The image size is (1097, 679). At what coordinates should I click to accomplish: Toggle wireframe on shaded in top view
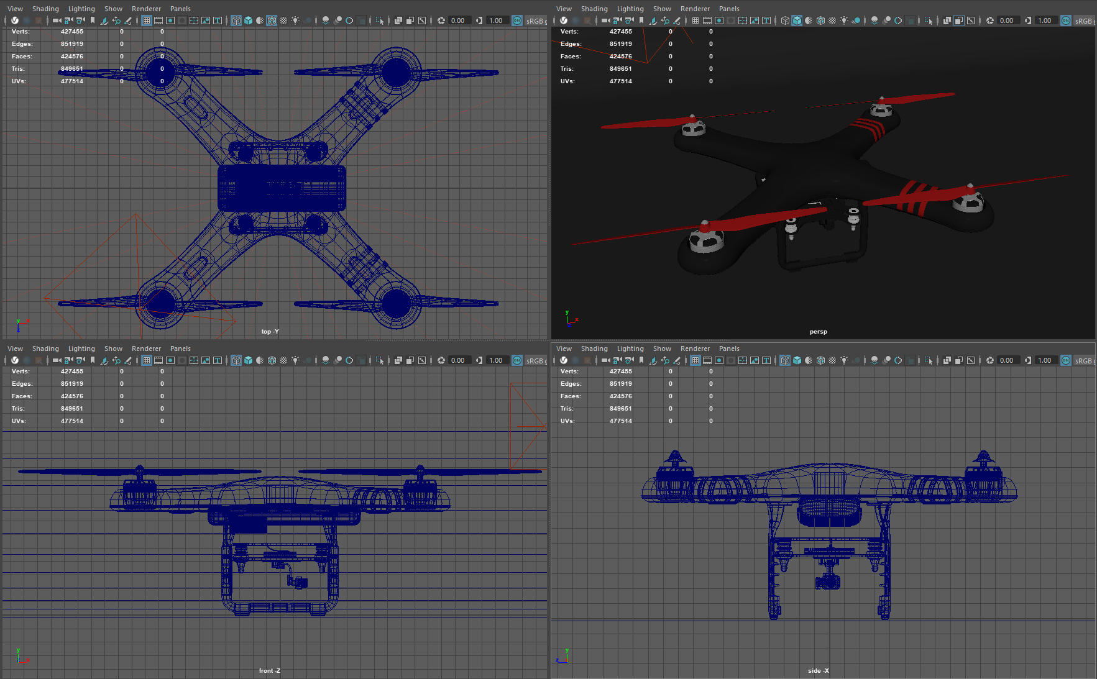coord(272,21)
